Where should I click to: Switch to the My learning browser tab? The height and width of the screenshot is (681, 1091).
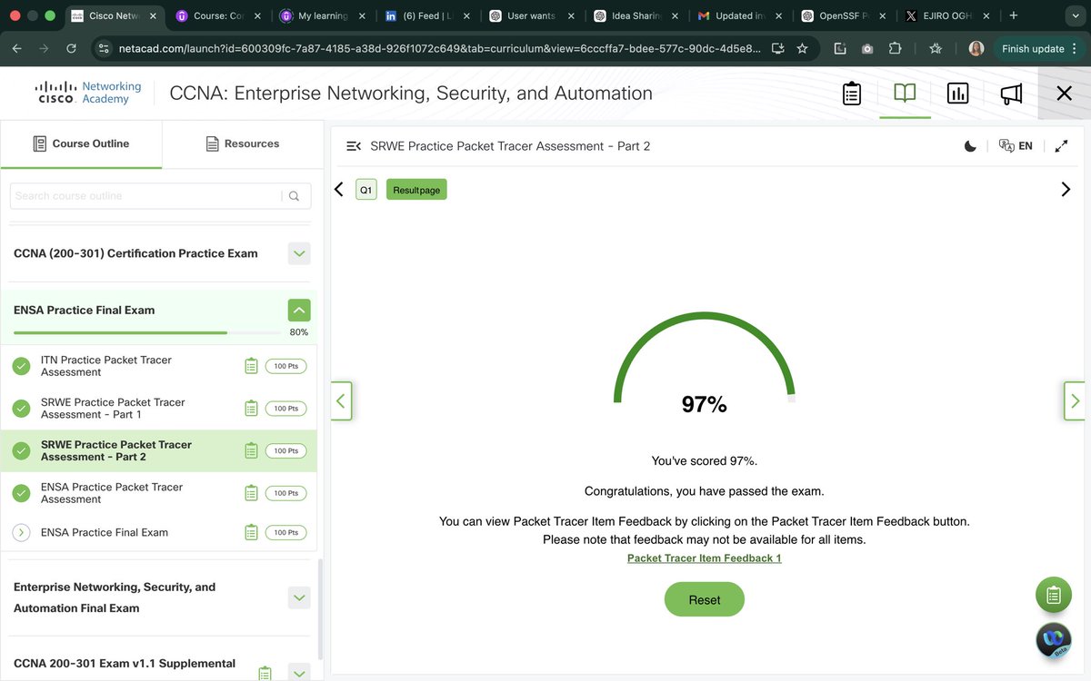click(x=324, y=15)
